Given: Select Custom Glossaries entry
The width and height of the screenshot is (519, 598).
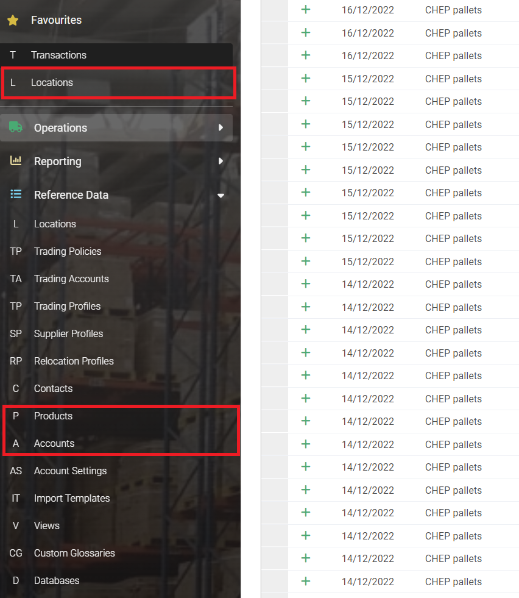Looking at the screenshot, I should 74,553.
